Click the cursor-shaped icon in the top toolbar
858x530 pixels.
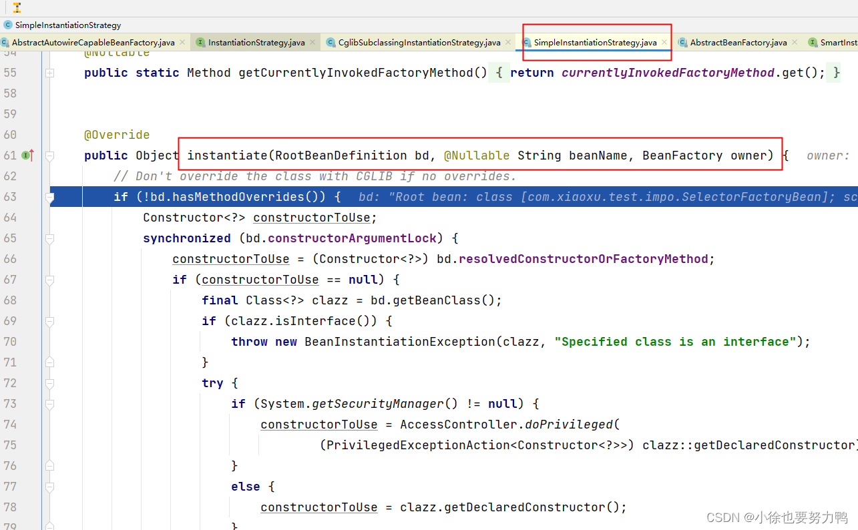coord(17,8)
